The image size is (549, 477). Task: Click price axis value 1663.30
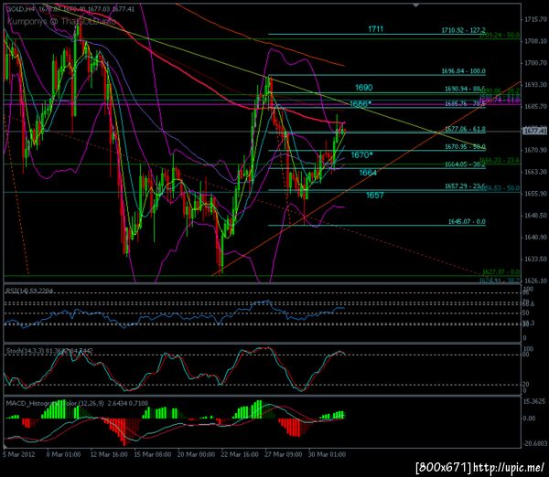click(x=535, y=172)
